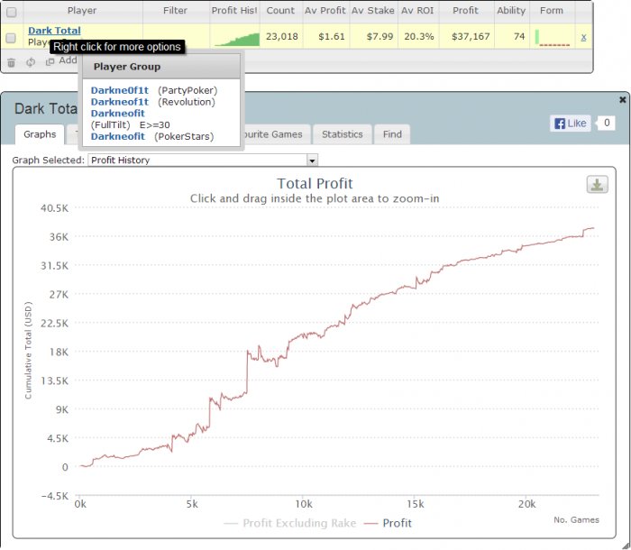Toggle Profit Excluding Rake legend series
Viewport: 631px width, 550px height.
coord(290,523)
